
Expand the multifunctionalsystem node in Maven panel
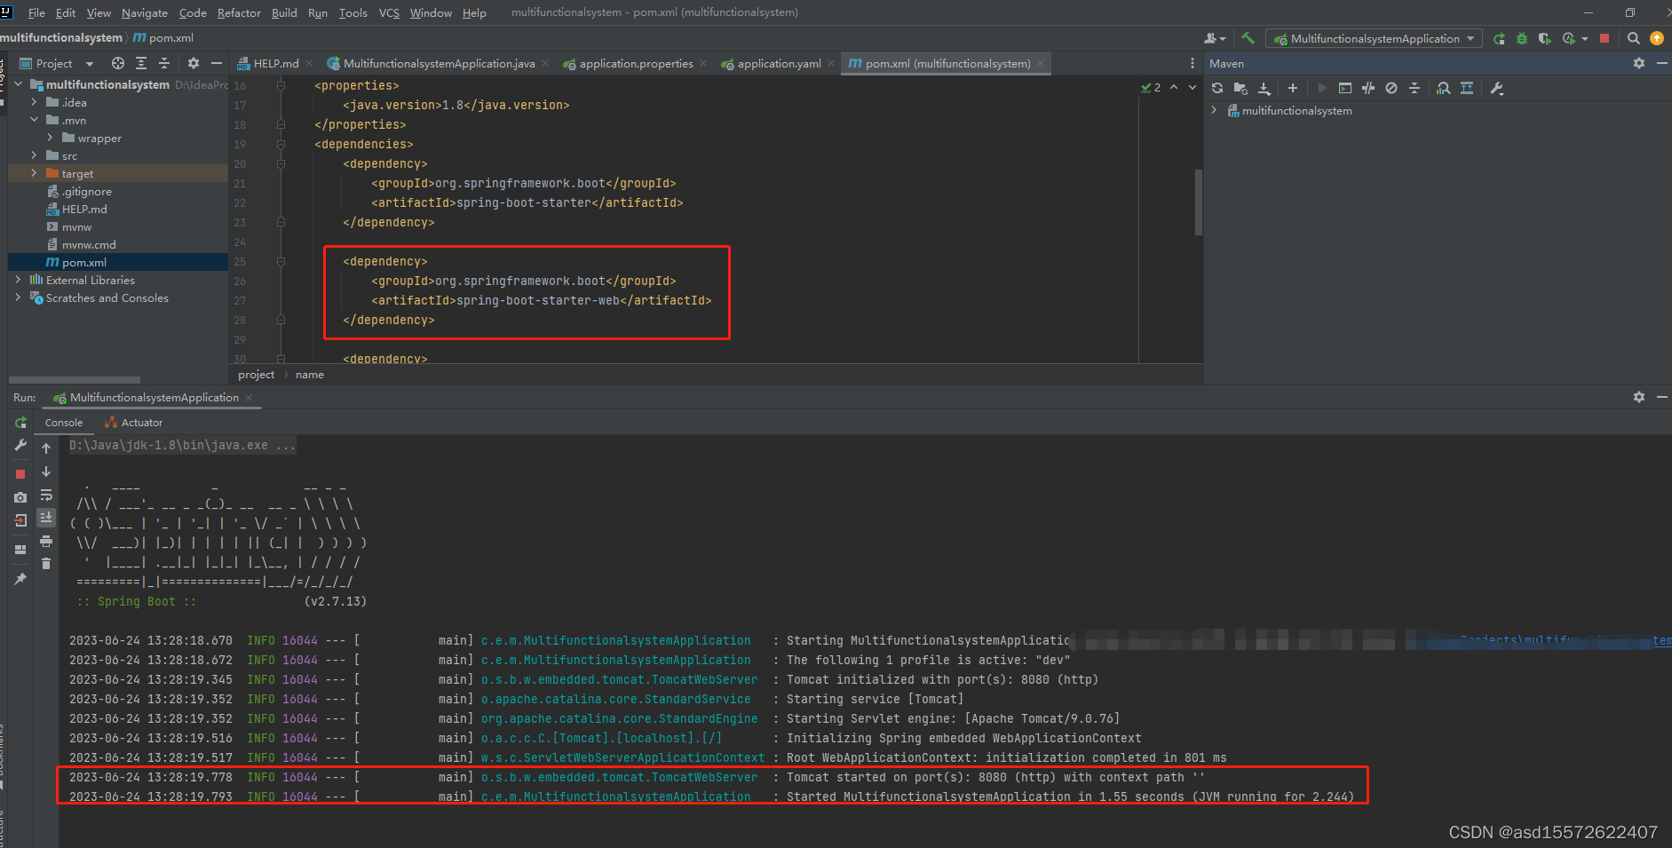point(1214,110)
